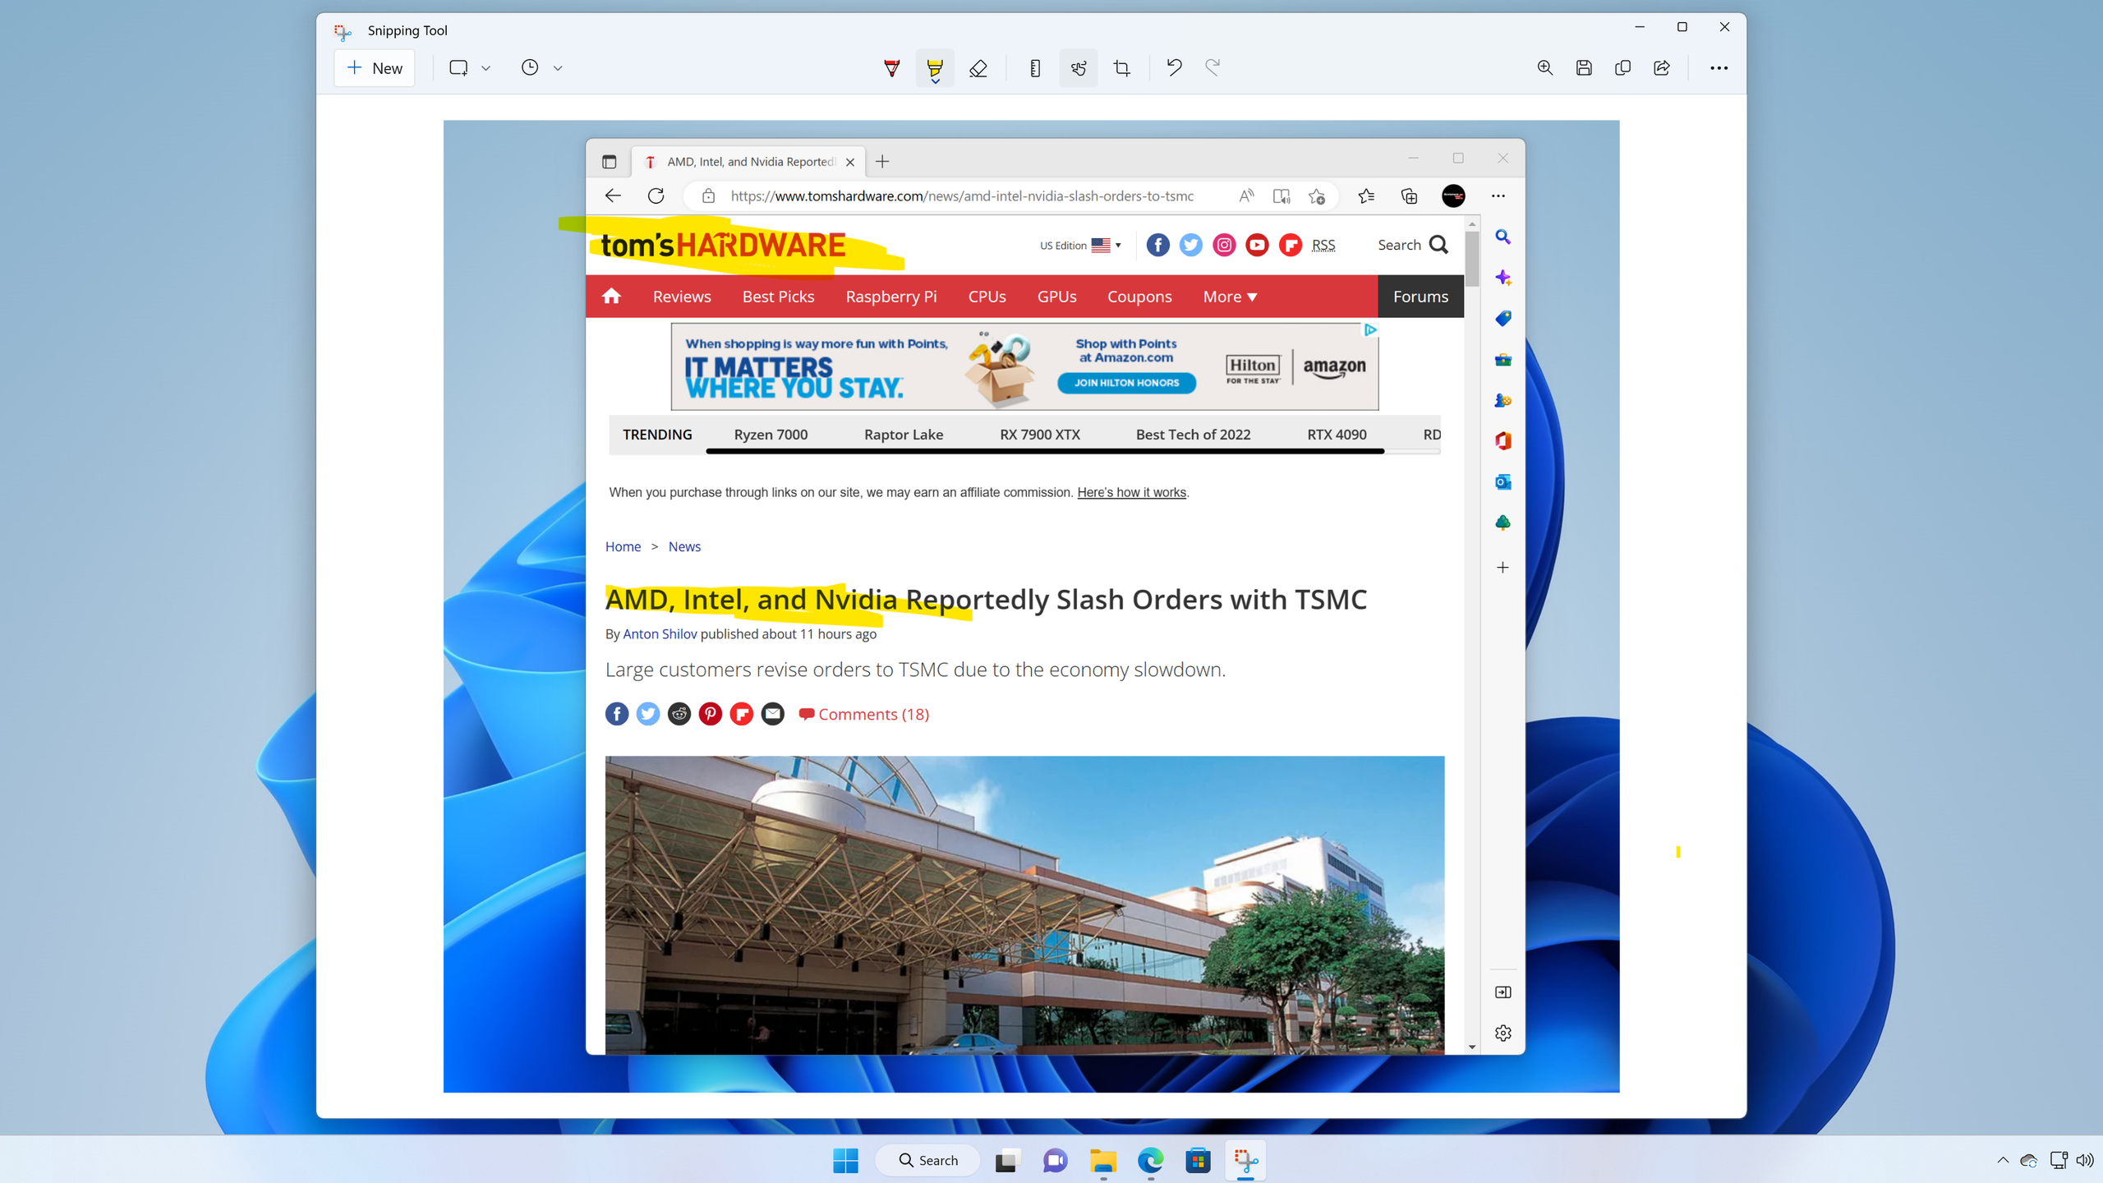The height and width of the screenshot is (1183, 2103).
Task: Open the volume control in the system tray
Action: [2085, 1160]
